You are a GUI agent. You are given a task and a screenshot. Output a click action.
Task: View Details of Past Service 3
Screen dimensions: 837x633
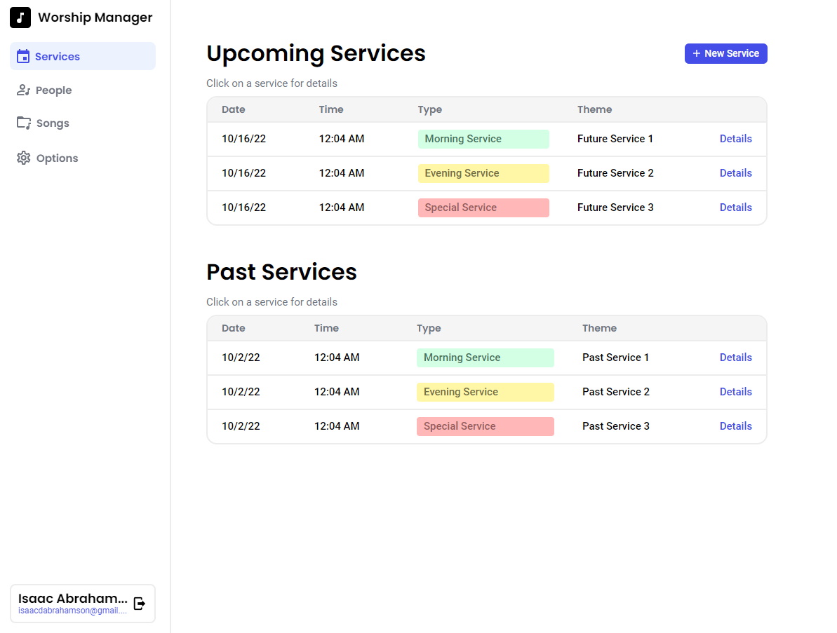click(735, 426)
